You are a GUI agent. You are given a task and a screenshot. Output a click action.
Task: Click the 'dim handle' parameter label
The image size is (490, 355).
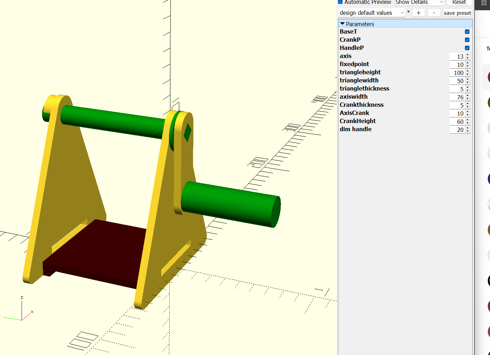[356, 129]
